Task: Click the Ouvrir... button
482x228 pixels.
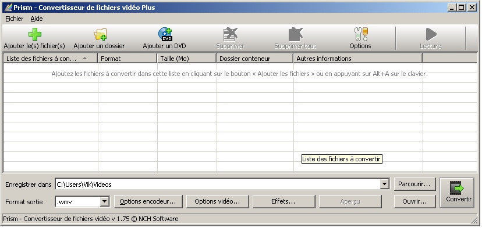Action: coord(414,202)
